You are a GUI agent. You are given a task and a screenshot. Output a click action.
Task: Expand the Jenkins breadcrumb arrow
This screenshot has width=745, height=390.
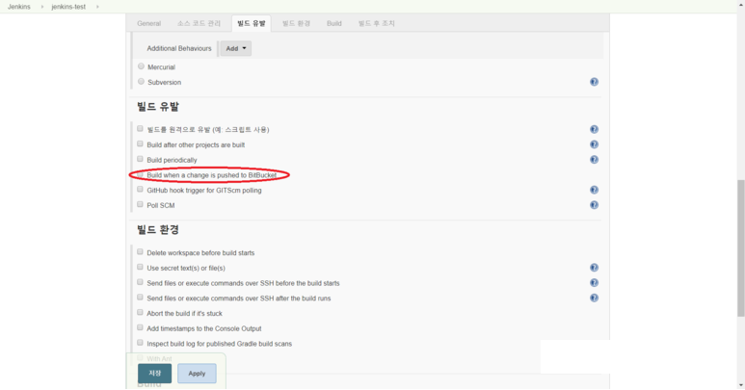coord(41,7)
